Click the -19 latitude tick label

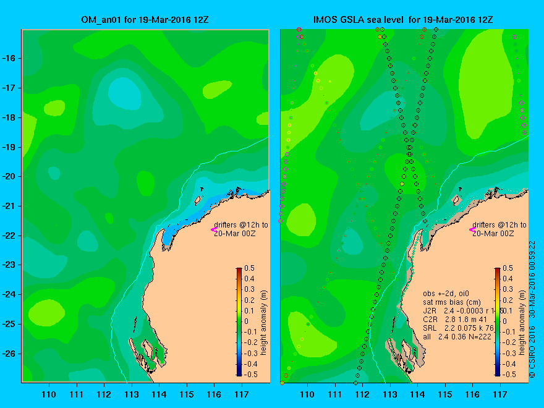tap(9, 147)
